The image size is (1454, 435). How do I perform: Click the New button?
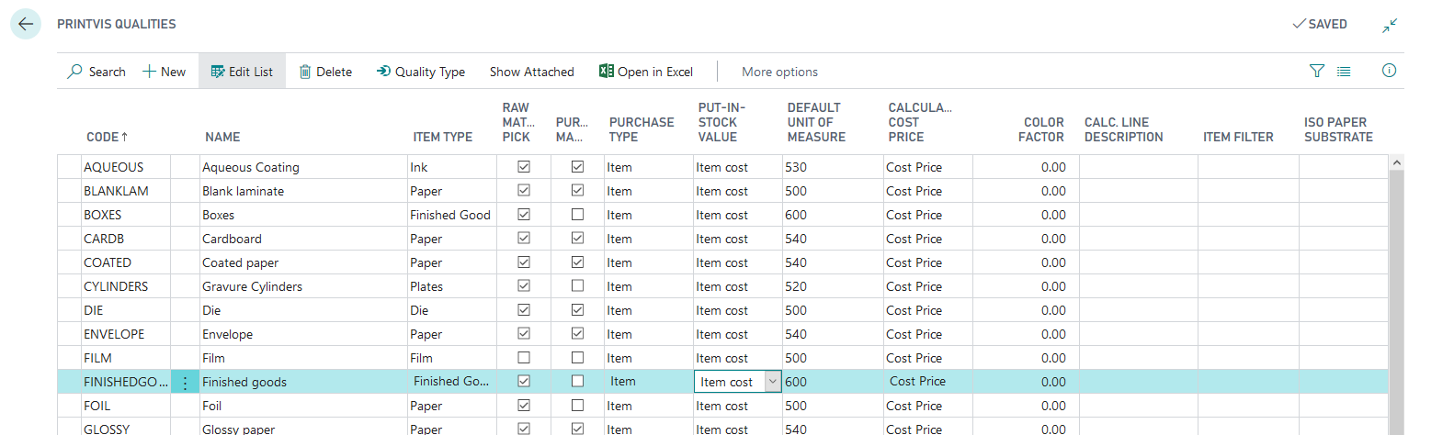pos(164,72)
